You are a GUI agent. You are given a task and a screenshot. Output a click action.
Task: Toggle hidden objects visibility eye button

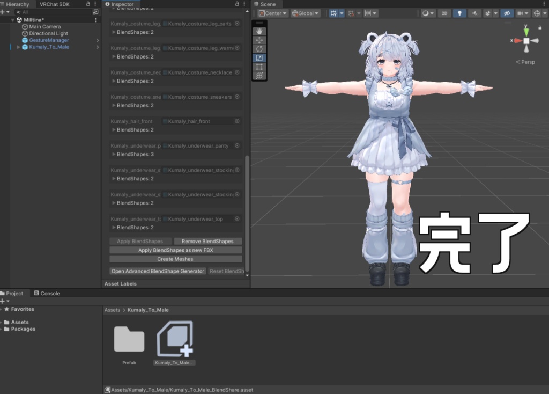coord(507,13)
